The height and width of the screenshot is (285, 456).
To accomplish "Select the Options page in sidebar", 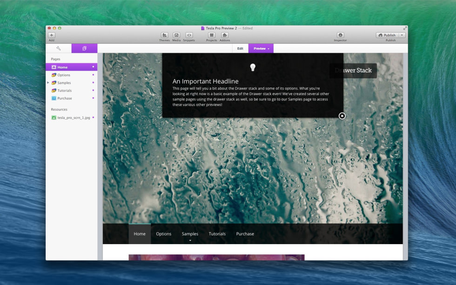I will 72,75.
